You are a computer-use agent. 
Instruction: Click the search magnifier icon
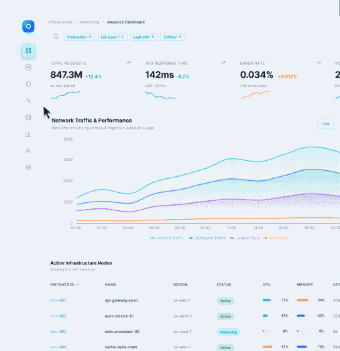pos(56,37)
